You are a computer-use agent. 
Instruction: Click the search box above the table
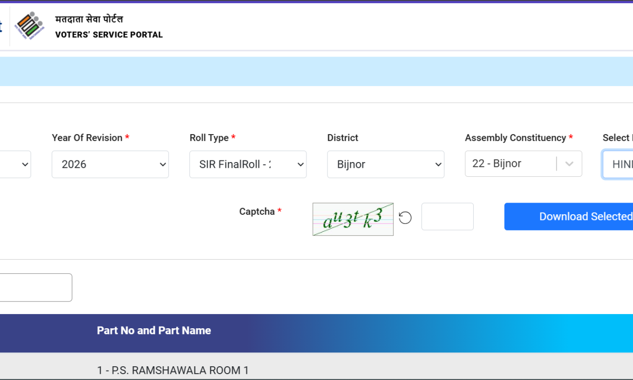coord(35,288)
